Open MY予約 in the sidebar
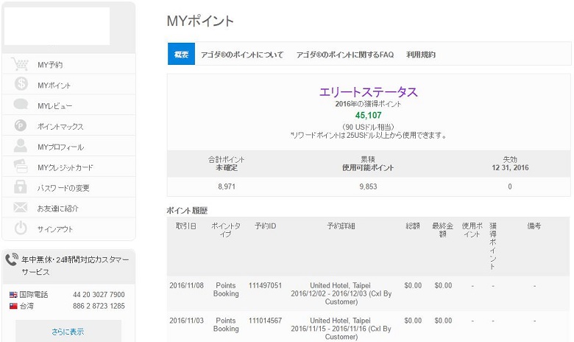 (x=50, y=65)
